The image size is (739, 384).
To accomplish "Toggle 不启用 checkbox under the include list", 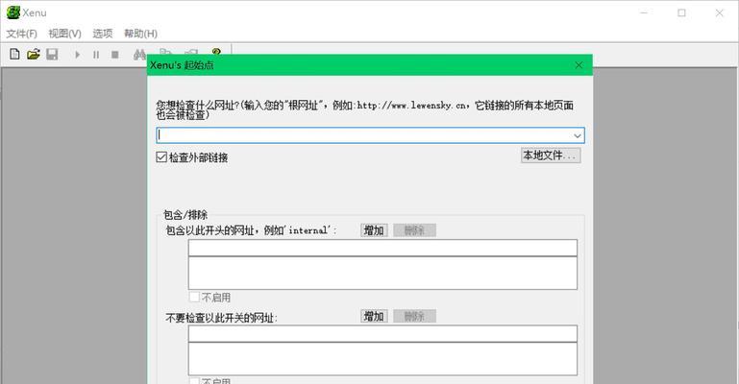I will [x=194, y=297].
